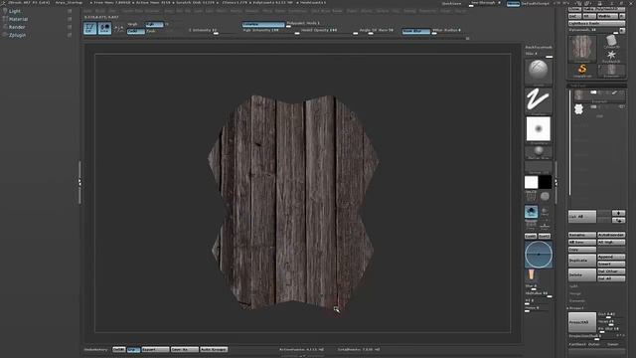Click the circular symmetry gizmo
The height and width of the screenshot is (358, 636).
[x=539, y=255]
